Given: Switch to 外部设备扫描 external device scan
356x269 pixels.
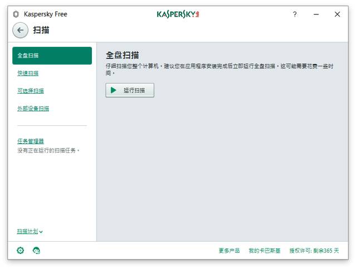Looking at the screenshot, I should click(x=33, y=109).
